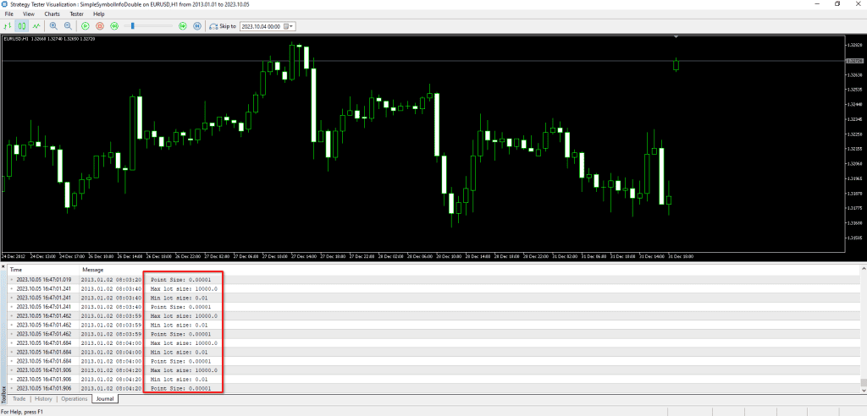
Task: Click the application icon in the title bar
Action: [x=5, y=4]
